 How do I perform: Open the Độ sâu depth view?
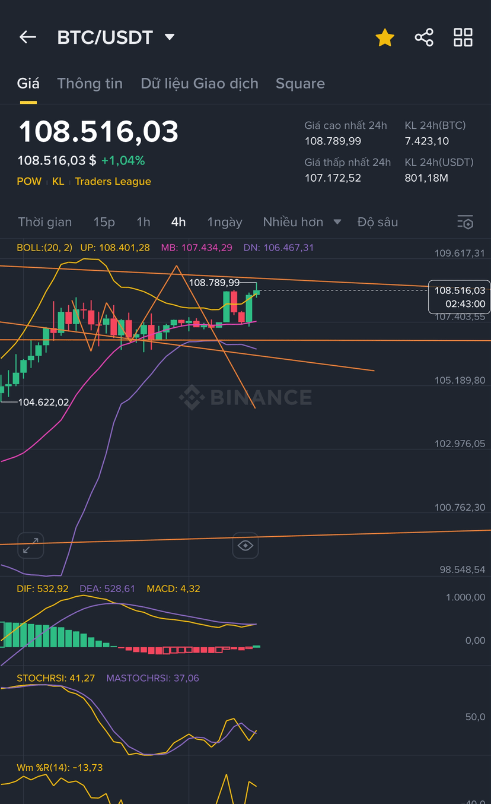tap(378, 222)
